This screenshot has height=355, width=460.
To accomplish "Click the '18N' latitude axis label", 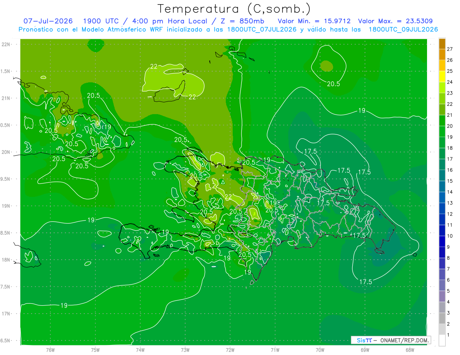I will point(6,260).
